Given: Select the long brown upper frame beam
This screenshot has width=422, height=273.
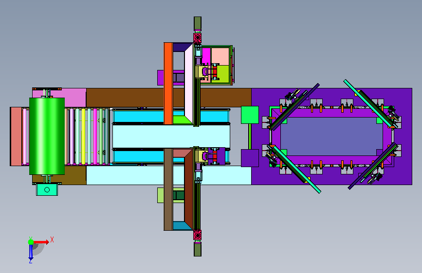Looking at the screenshot, I should point(169,98).
